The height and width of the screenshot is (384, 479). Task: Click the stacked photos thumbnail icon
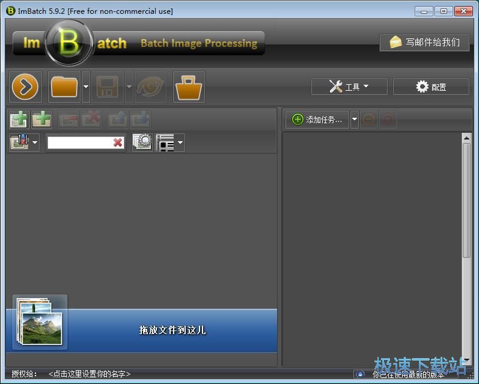click(40, 322)
